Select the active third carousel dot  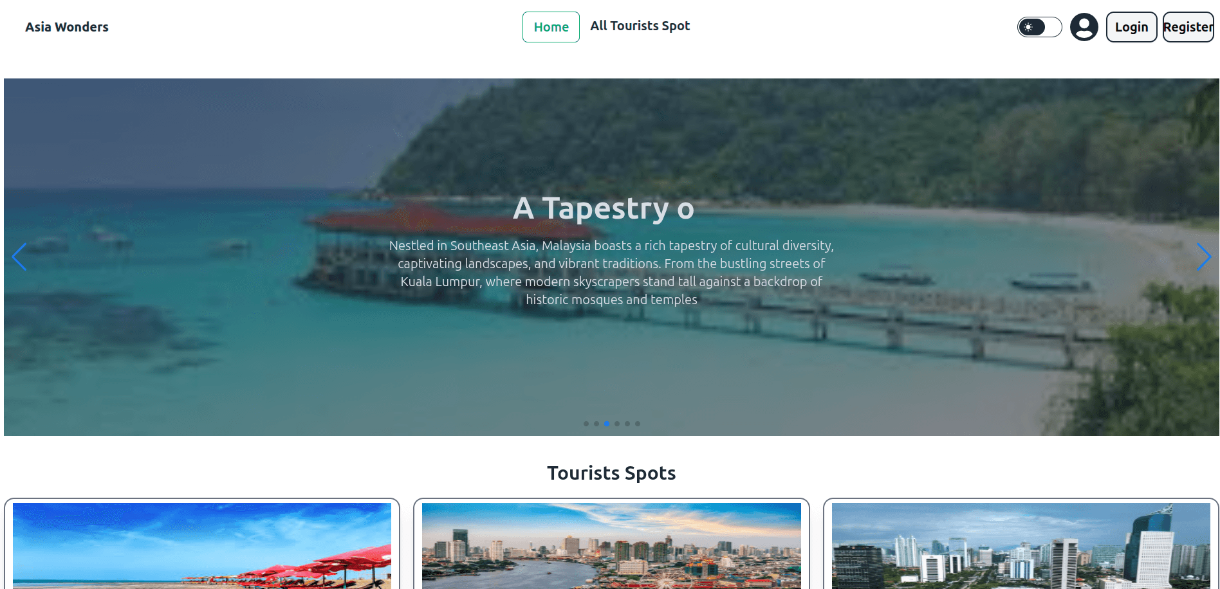[607, 424]
